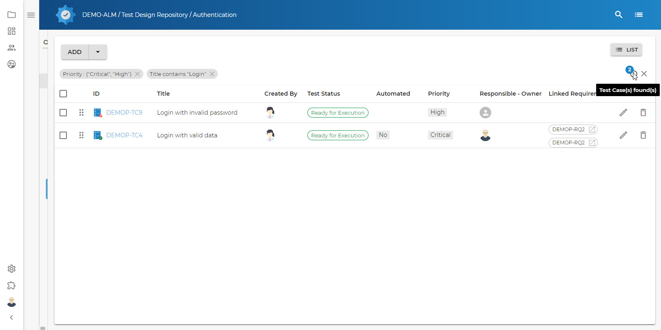Viewport: 661px width, 330px height.
Task: Select all test cases checkbox
Action: [63, 94]
